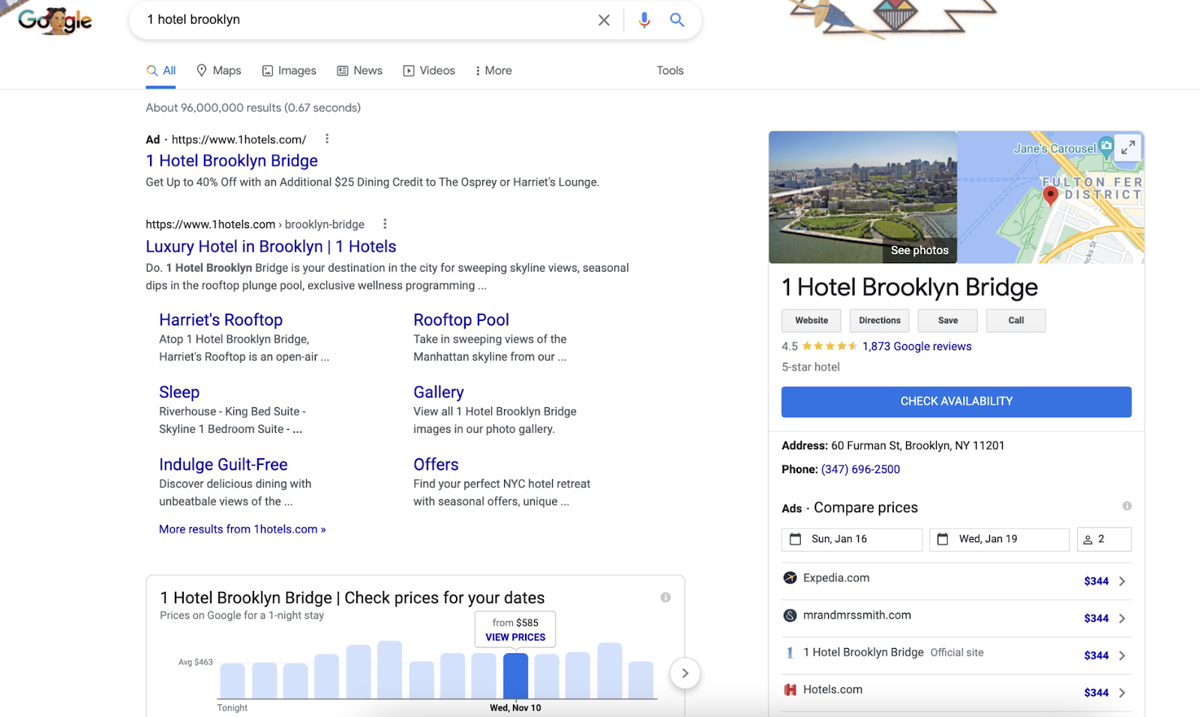Open the Google Doodle logo
Screen dimensions: 1200x717
(55, 20)
